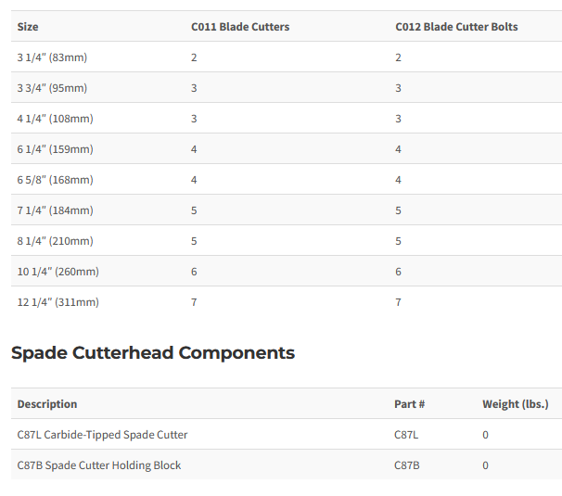This screenshot has width=562, height=496.
Task: Select the 6 5/8" (168mm) size cell
Action: click(55, 180)
